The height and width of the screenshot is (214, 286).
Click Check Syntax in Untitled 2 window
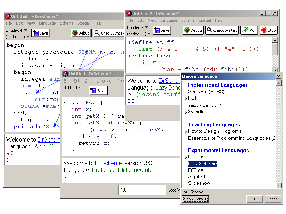pyautogui.click(x=222, y=30)
